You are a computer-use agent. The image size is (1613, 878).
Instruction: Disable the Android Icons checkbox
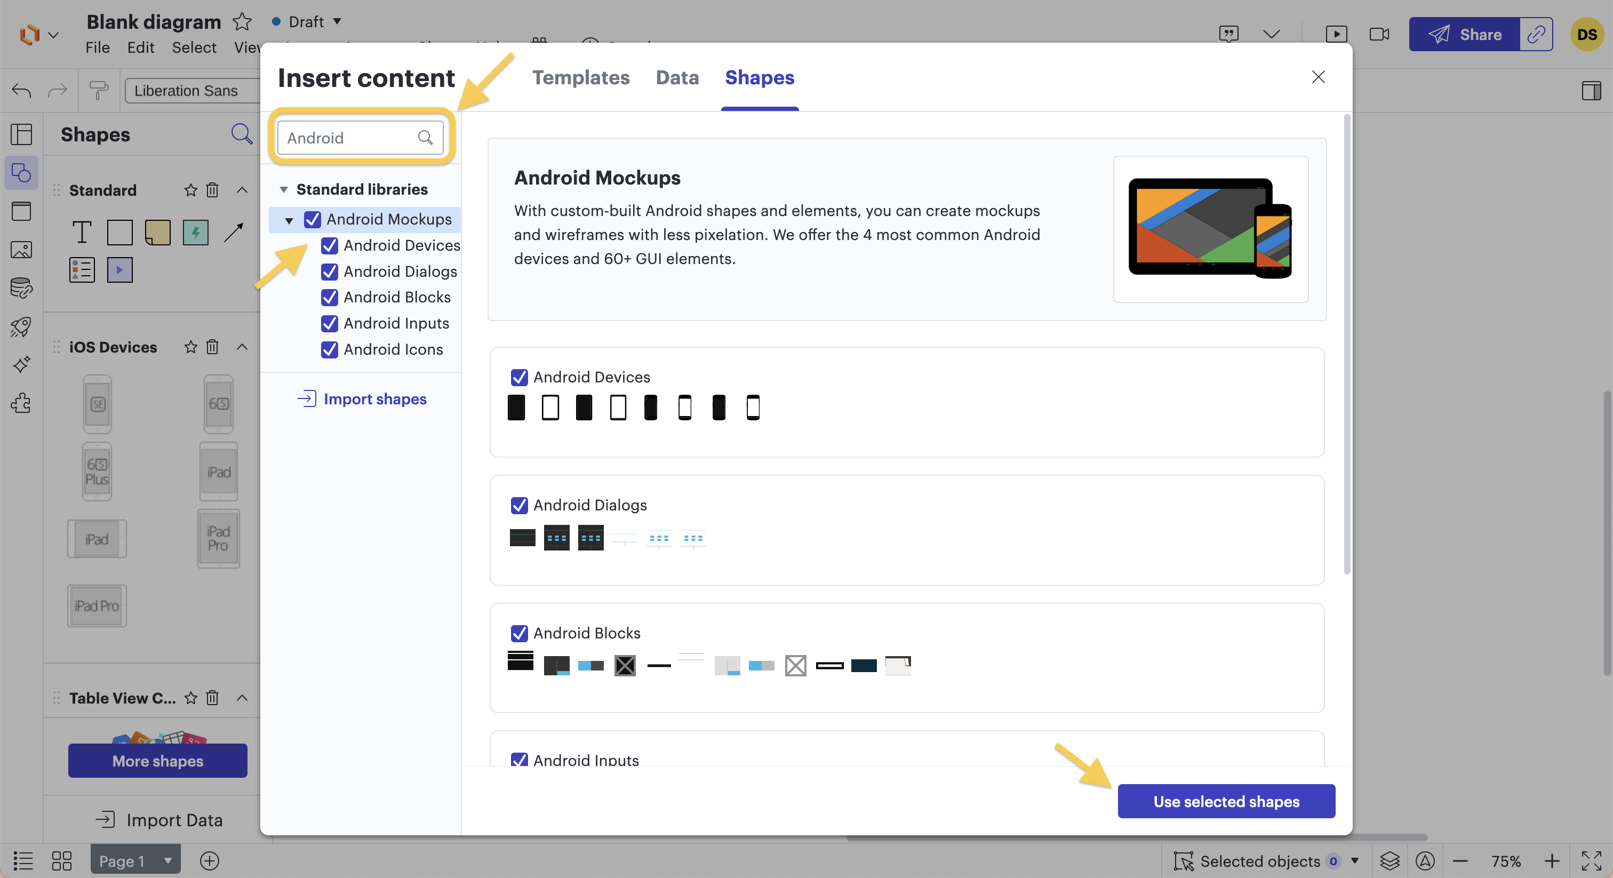(x=330, y=349)
